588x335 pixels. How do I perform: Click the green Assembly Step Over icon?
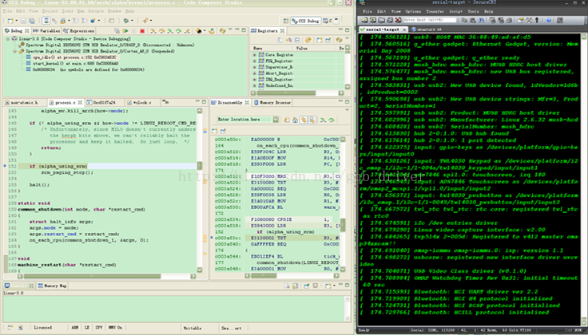pyautogui.click(x=178, y=30)
